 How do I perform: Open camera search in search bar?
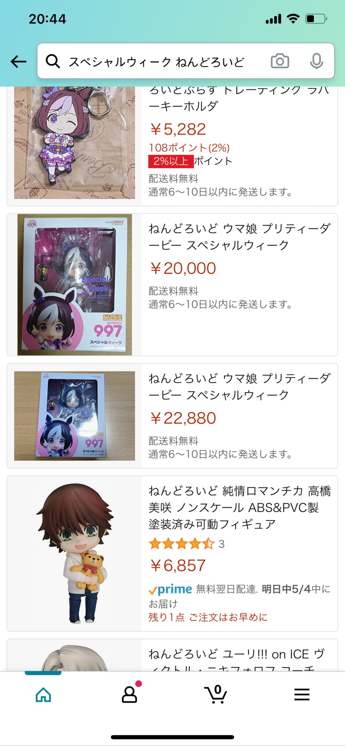click(280, 61)
